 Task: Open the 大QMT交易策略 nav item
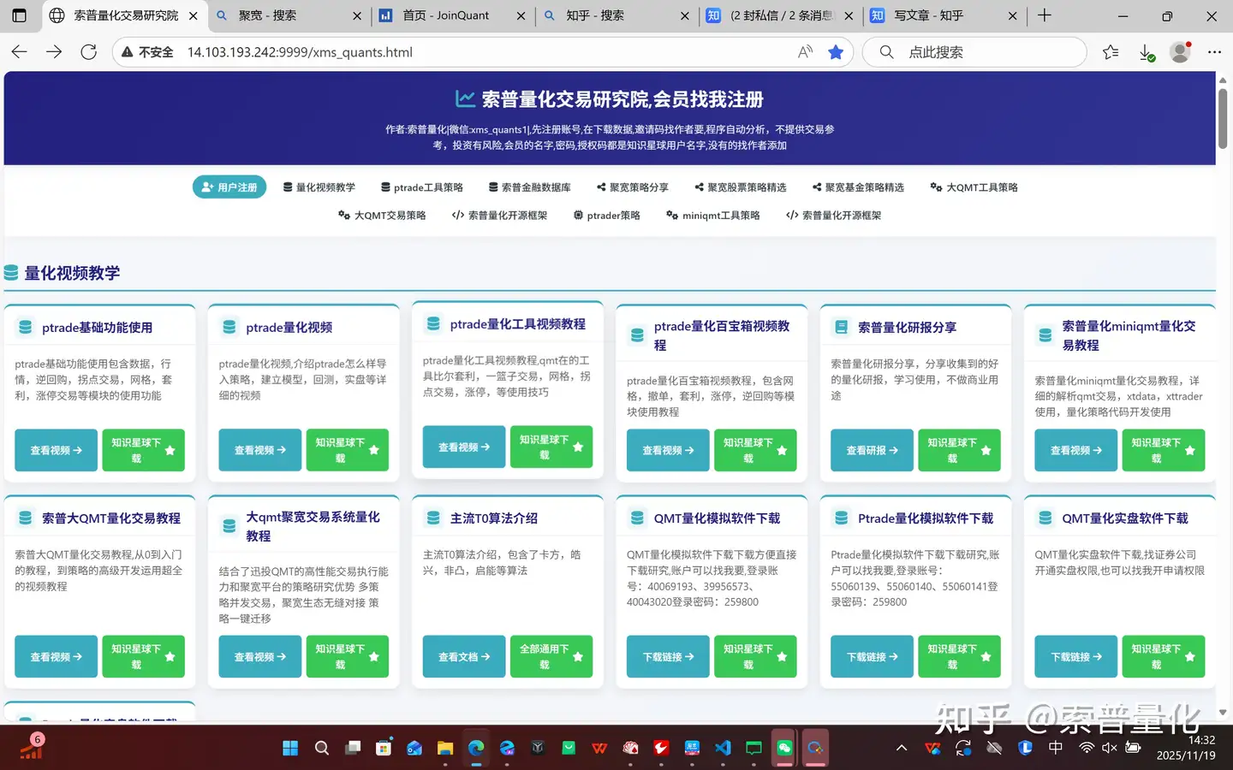coord(382,216)
